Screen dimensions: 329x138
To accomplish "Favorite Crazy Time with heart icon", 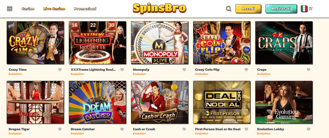I will pyautogui.click(x=60, y=69).
